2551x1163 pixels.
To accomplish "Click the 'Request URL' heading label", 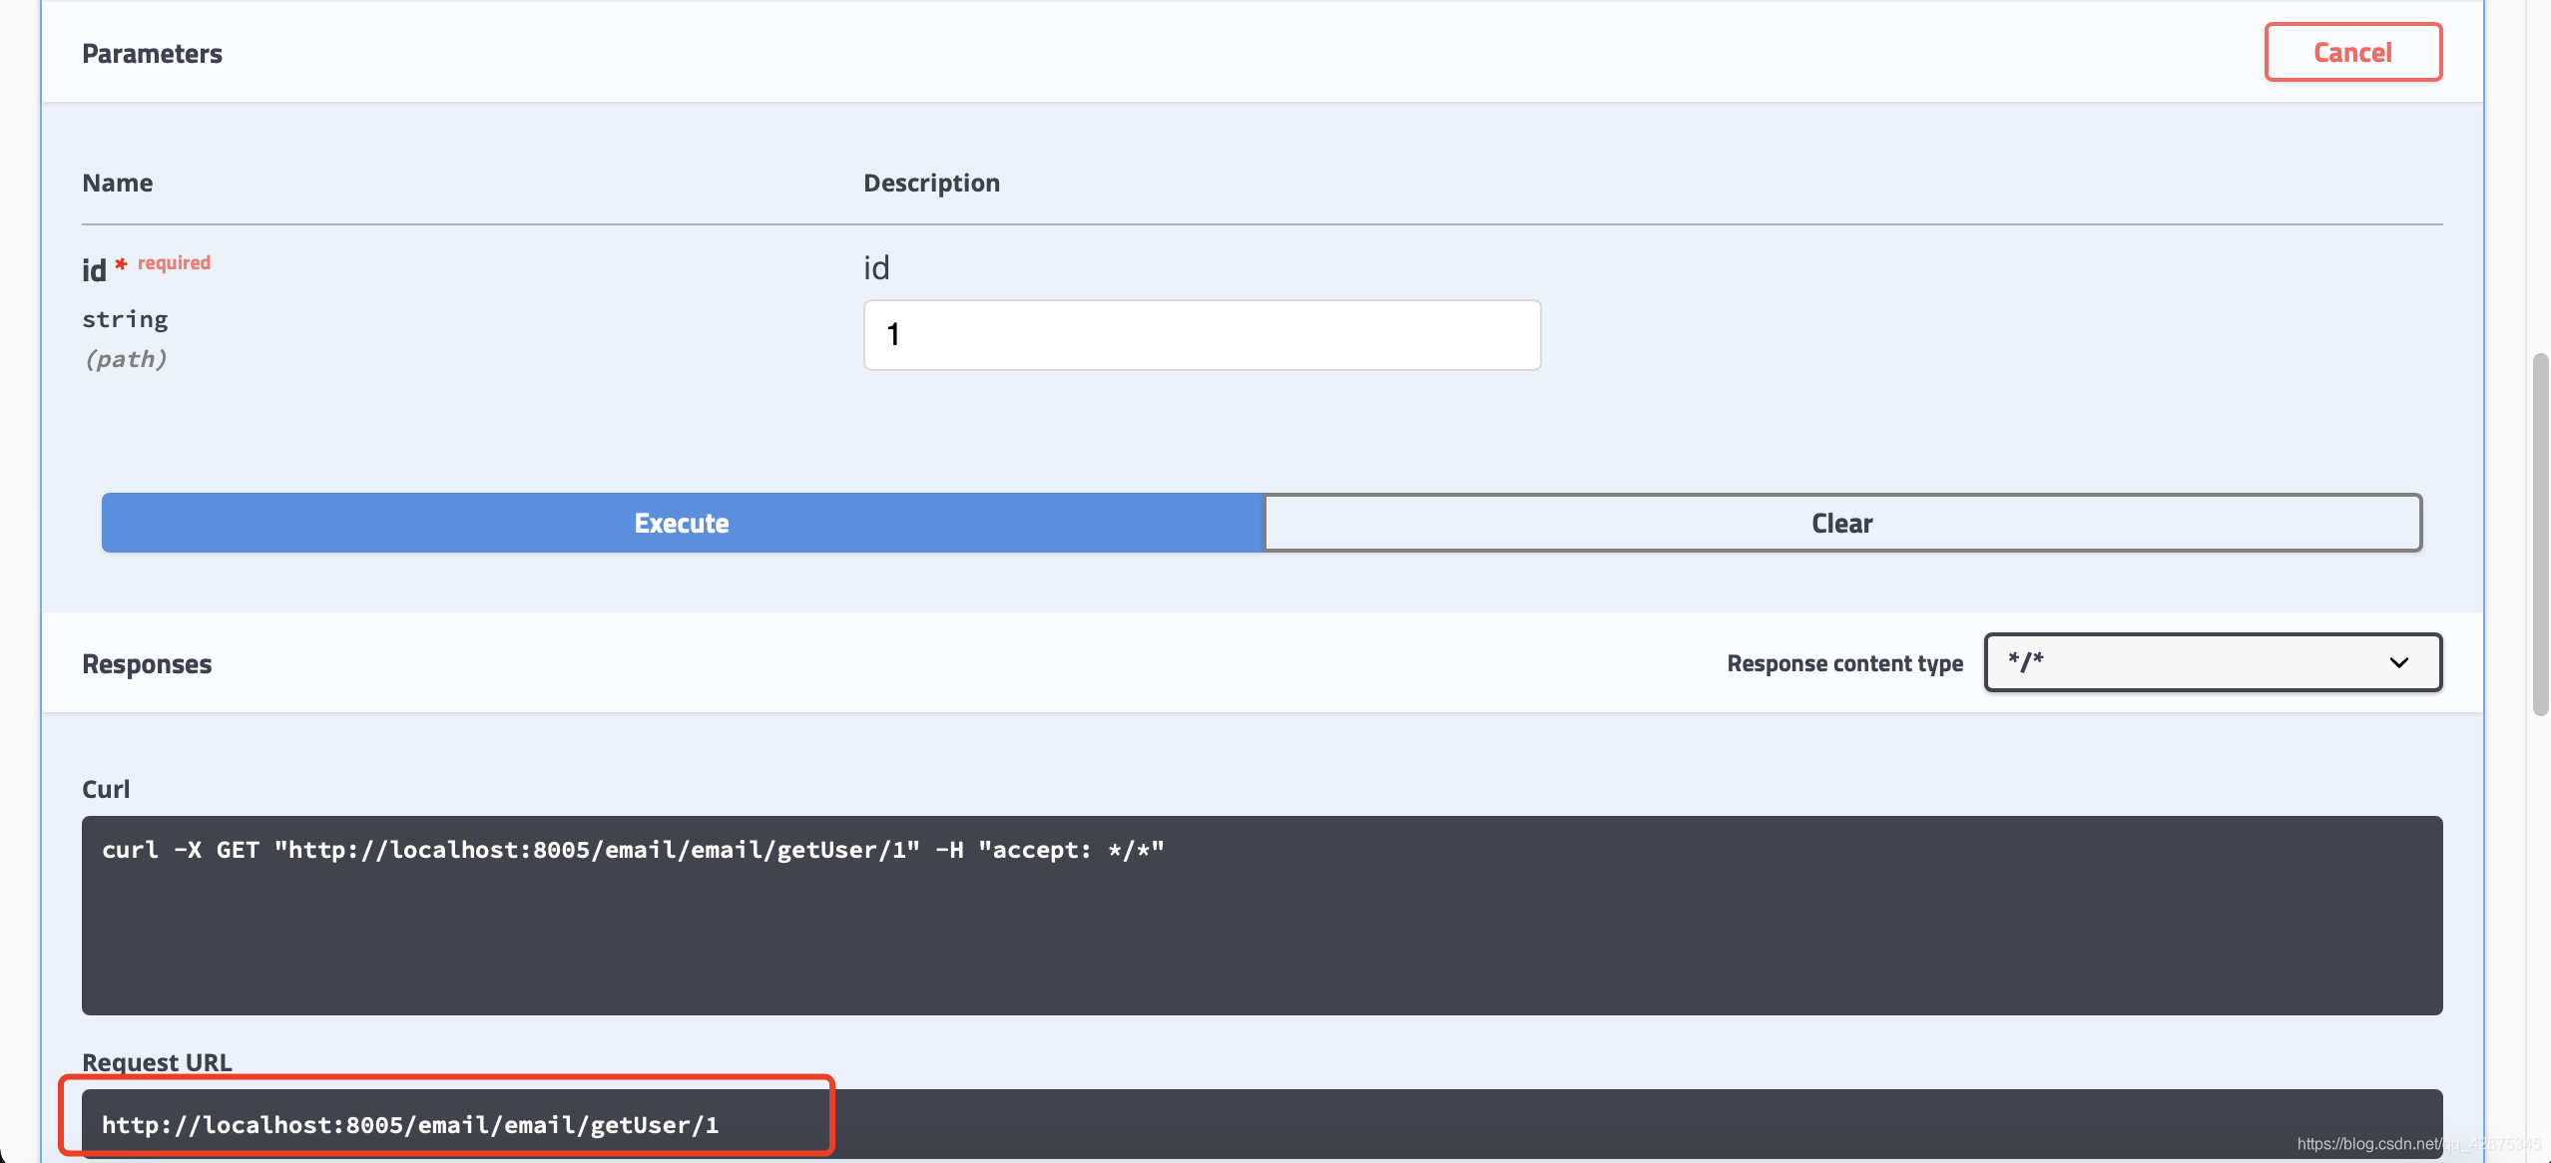I will [157, 1062].
